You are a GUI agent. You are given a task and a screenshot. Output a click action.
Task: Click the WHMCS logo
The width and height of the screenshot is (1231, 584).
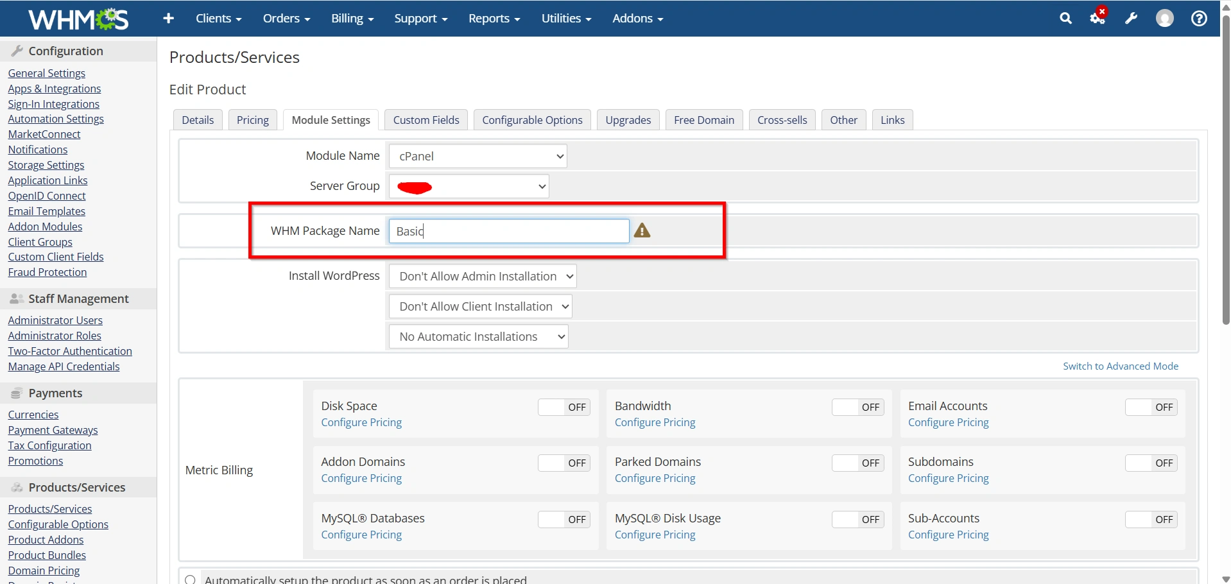(78, 19)
